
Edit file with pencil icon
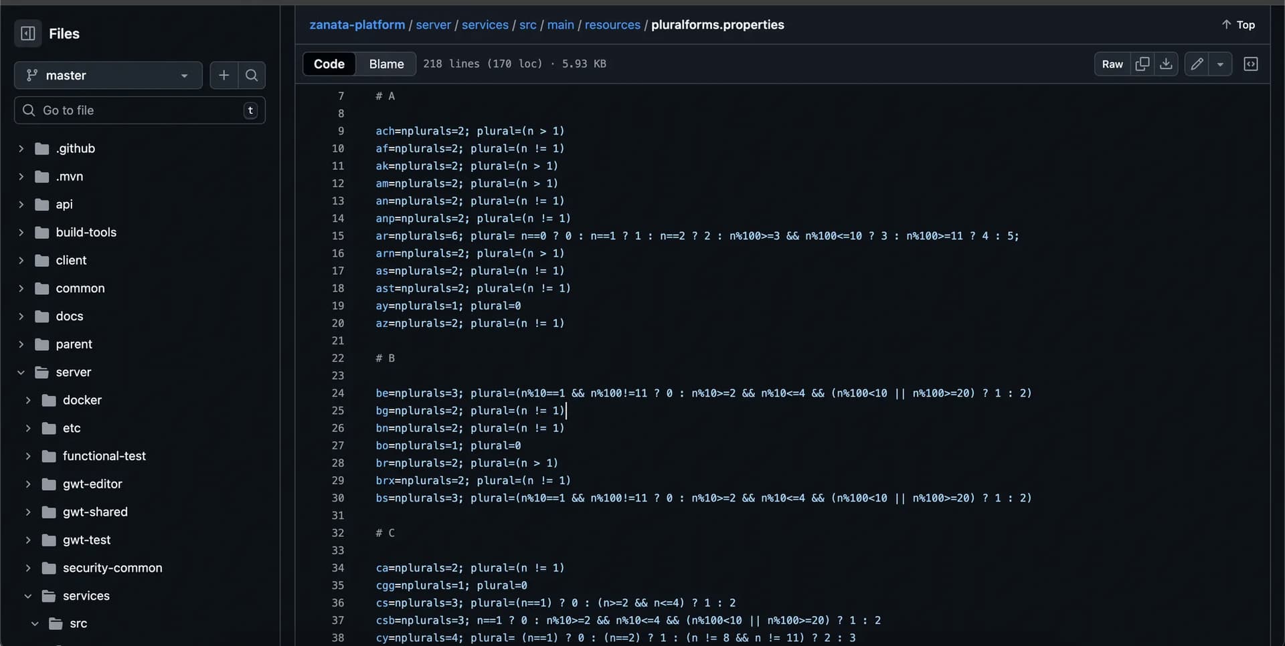pyautogui.click(x=1197, y=64)
